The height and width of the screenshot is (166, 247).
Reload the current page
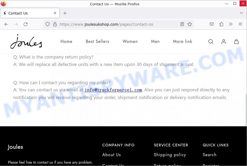25,24
